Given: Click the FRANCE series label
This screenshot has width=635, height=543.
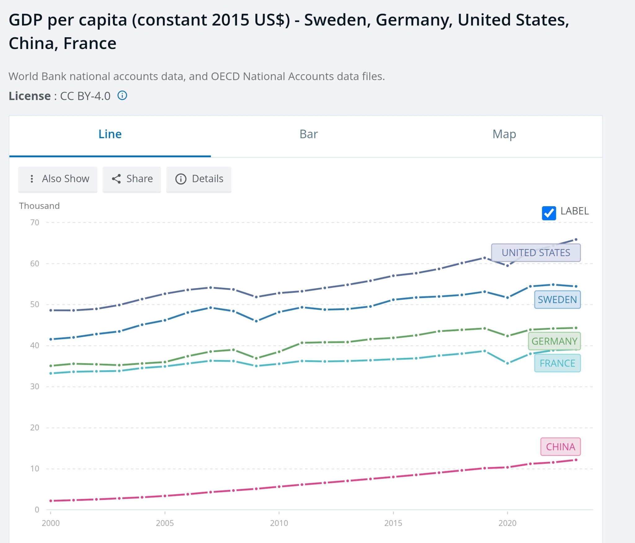Looking at the screenshot, I should pos(557,363).
